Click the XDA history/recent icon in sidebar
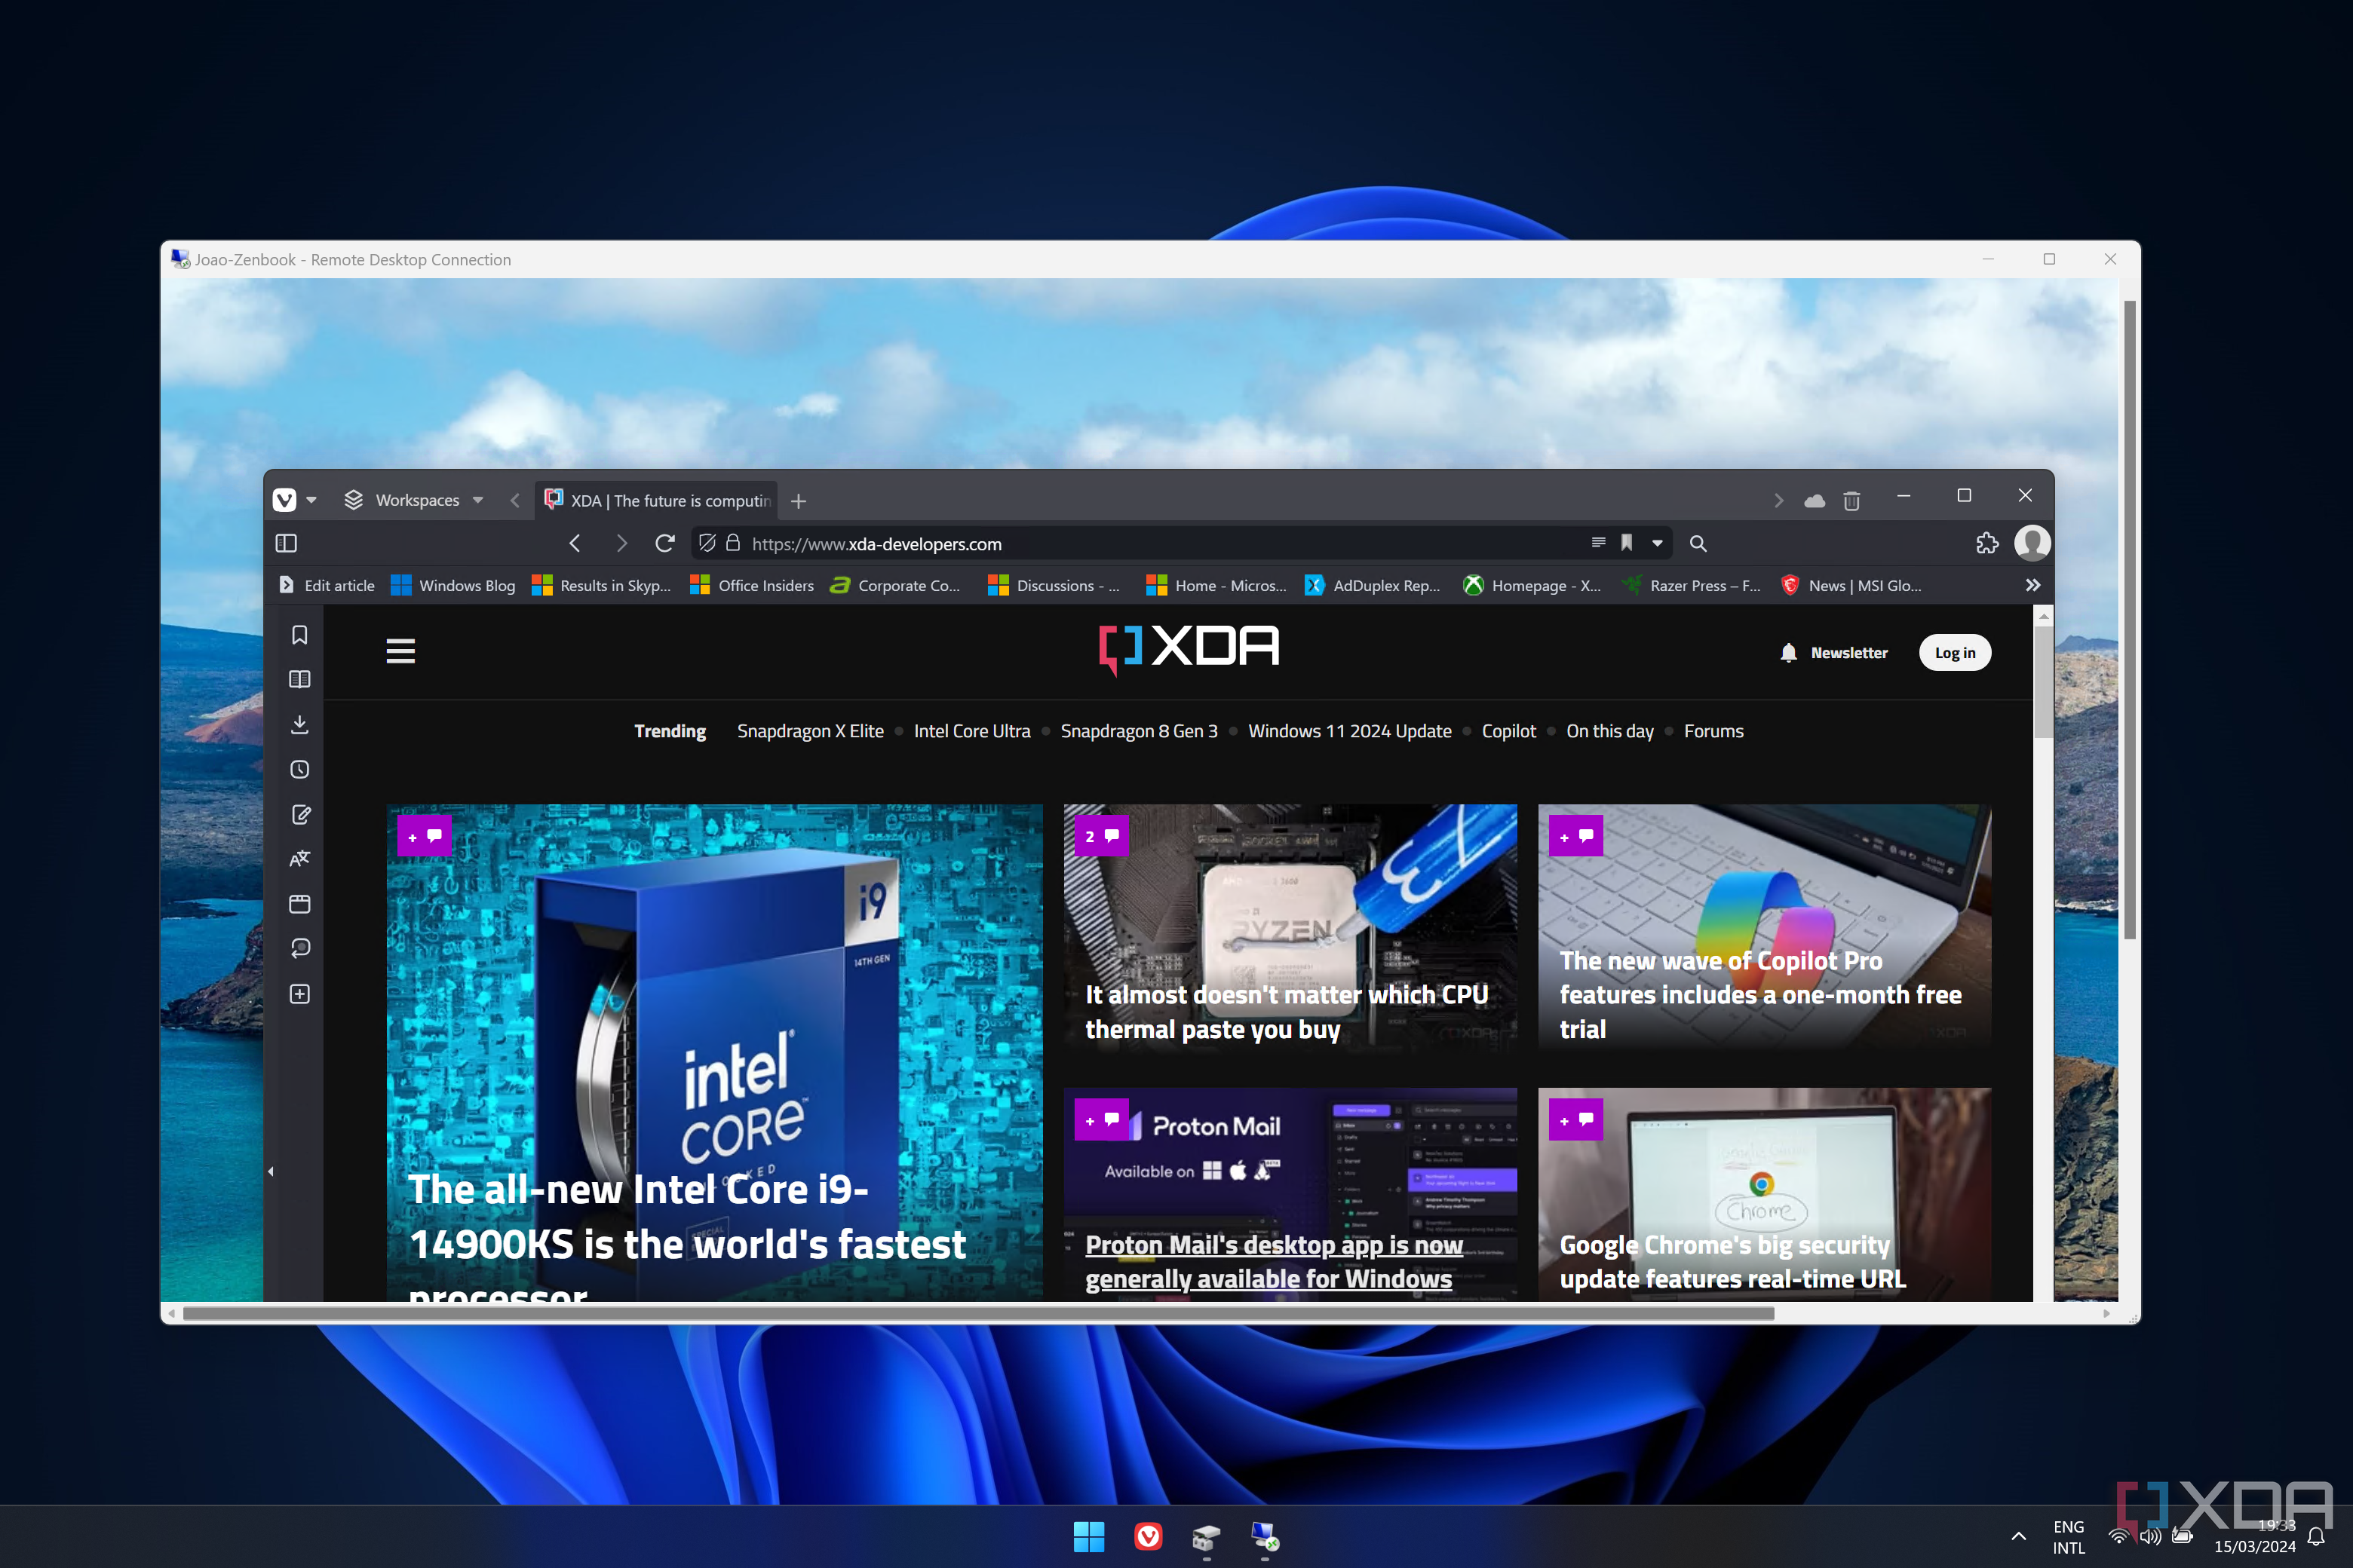Viewport: 2353px width, 1568px height. pos(299,770)
